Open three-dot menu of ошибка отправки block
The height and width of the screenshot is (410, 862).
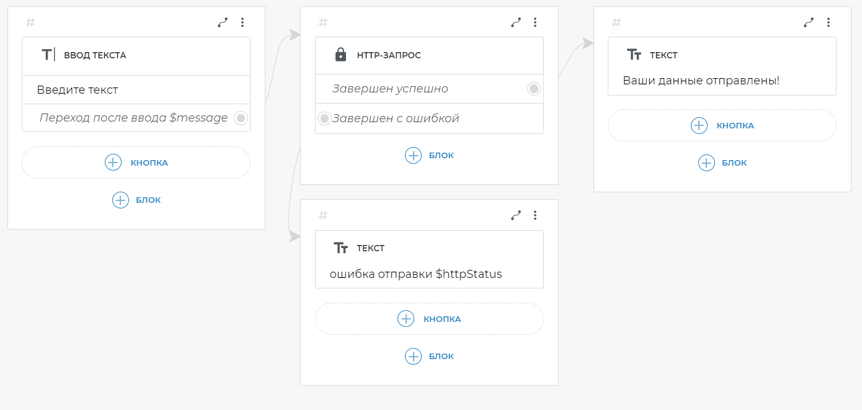click(x=535, y=215)
